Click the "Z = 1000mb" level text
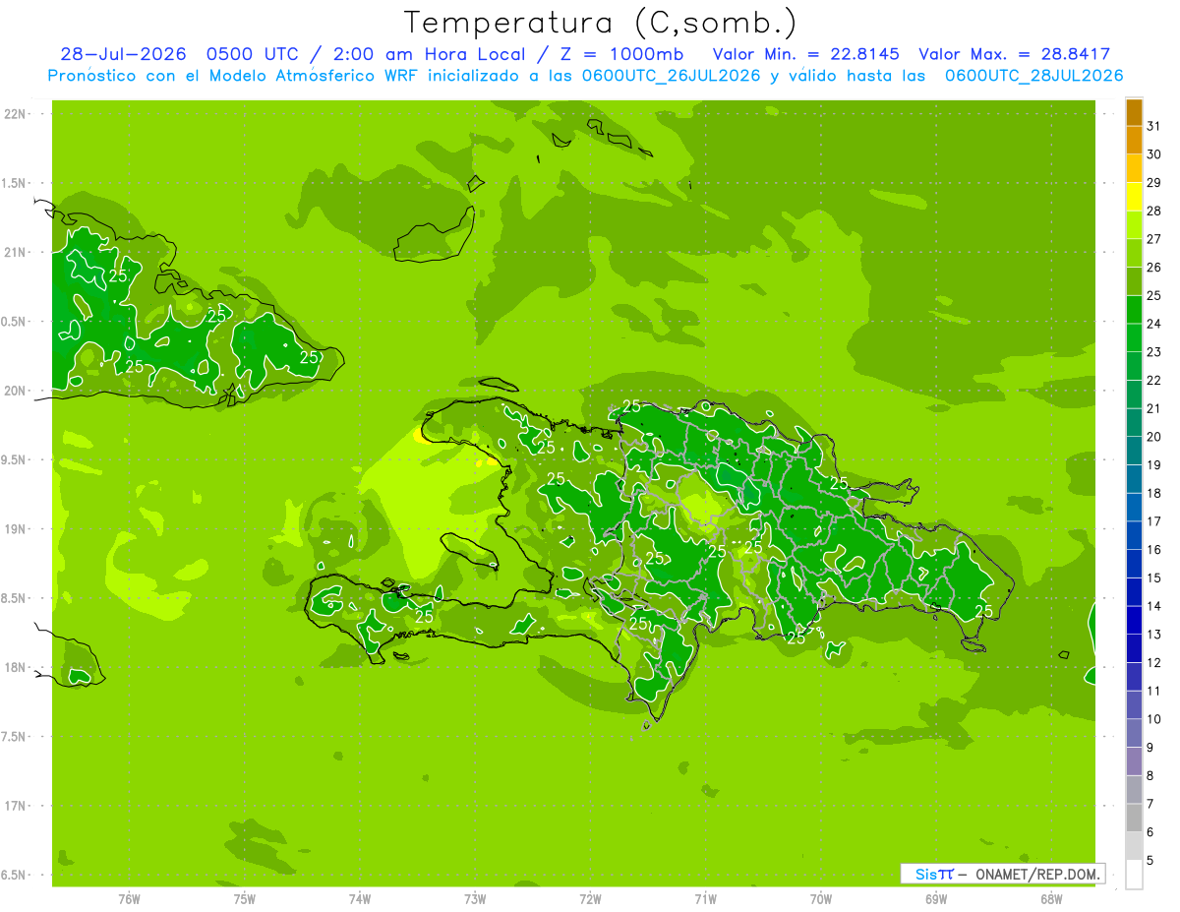 [x=620, y=54]
